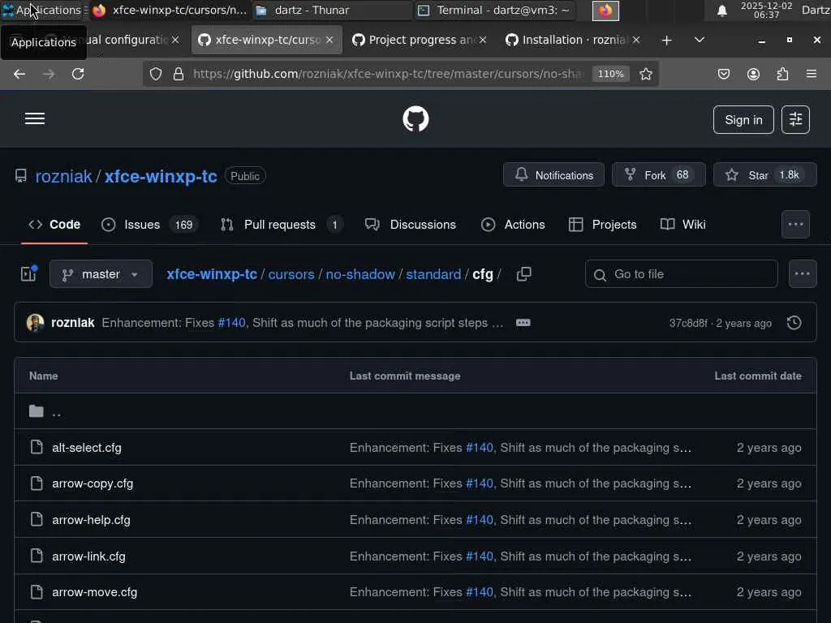
Task: Open more repository nav items menu
Action: coord(795,225)
